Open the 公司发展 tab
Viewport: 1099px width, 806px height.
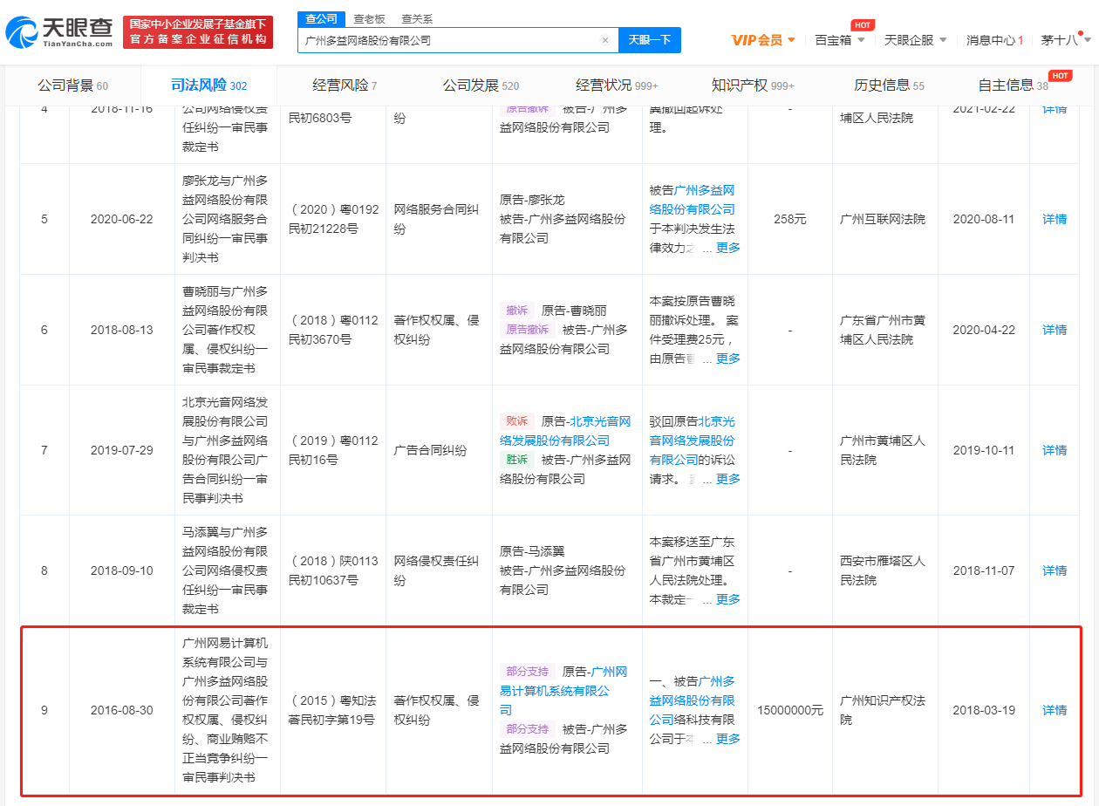click(x=481, y=85)
